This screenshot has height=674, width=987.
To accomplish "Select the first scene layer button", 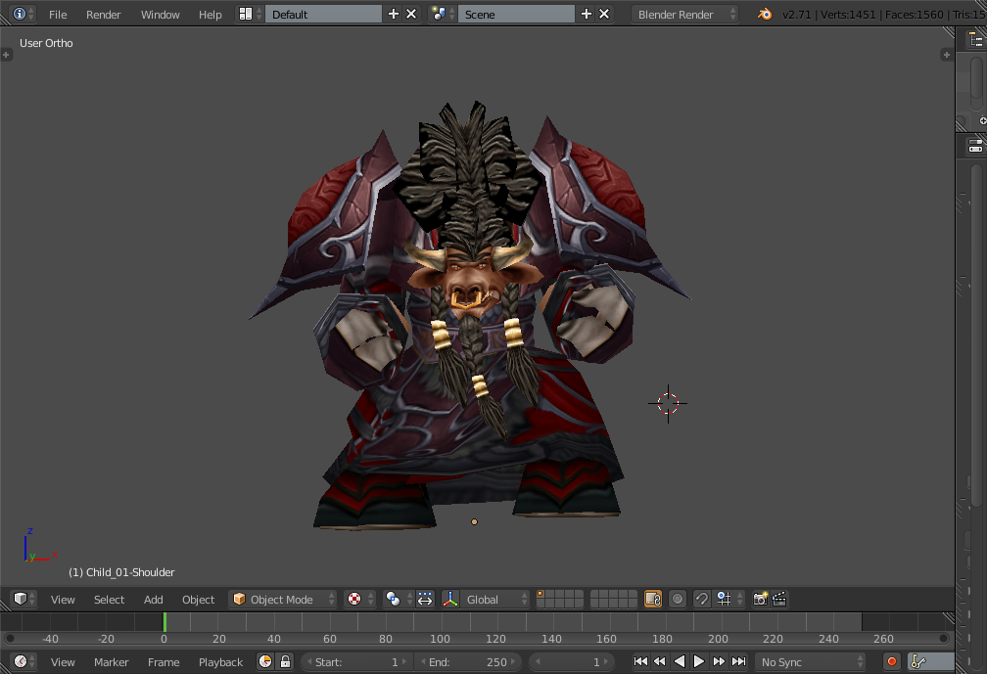I will (x=540, y=594).
